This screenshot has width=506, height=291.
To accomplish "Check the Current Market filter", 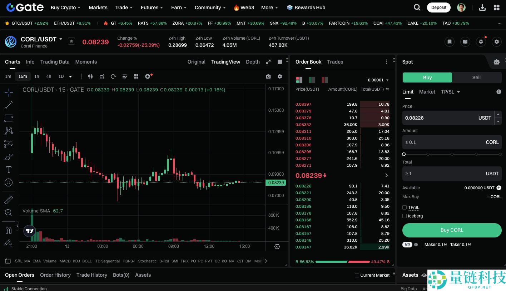I will [x=357, y=275].
